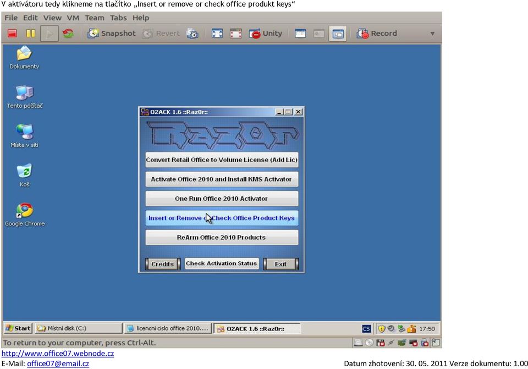Click the yellow security shield tray icon
This screenshot has width=528, height=369.
click(381, 329)
